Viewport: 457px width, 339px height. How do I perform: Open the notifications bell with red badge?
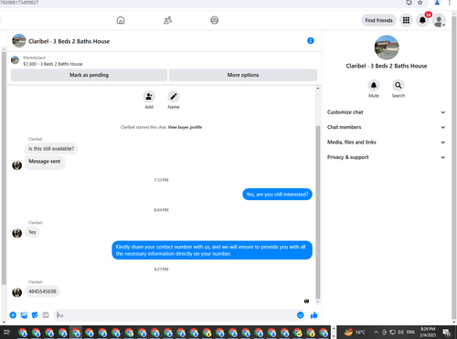click(422, 20)
